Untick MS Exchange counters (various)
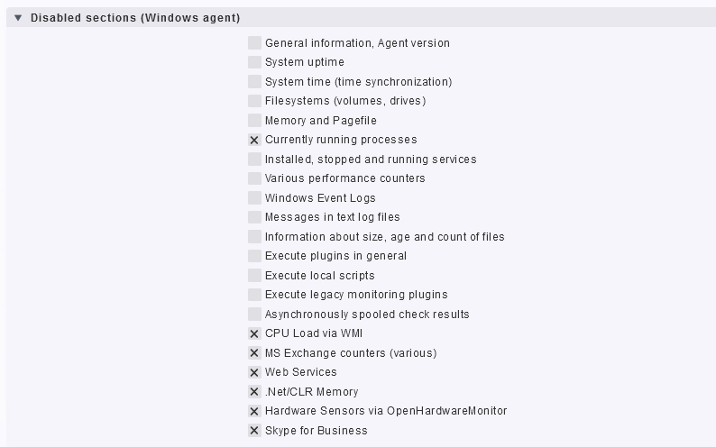The image size is (716, 447). pos(254,353)
